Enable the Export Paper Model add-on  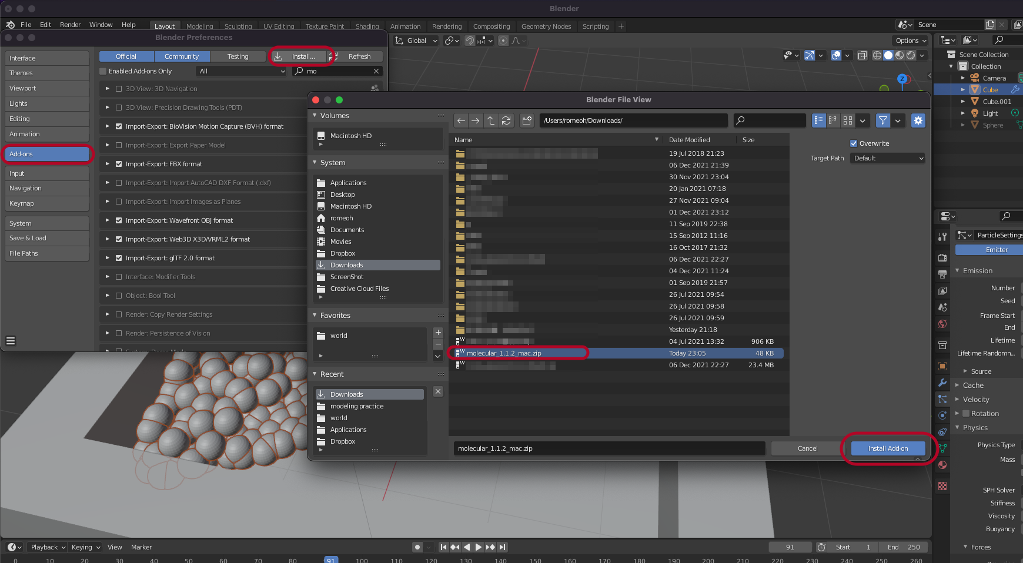[x=119, y=145]
